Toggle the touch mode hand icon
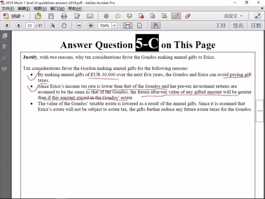The image size is (265, 199). point(156,26)
